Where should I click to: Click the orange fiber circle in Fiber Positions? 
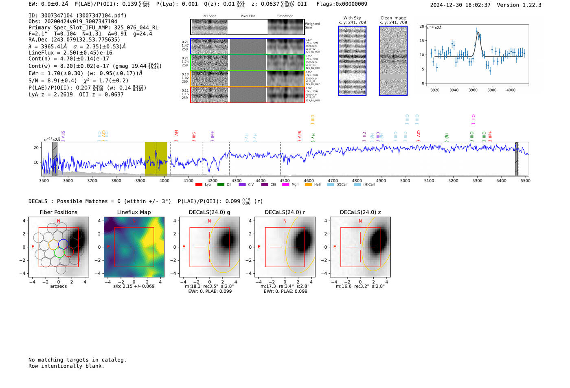(54, 245)
